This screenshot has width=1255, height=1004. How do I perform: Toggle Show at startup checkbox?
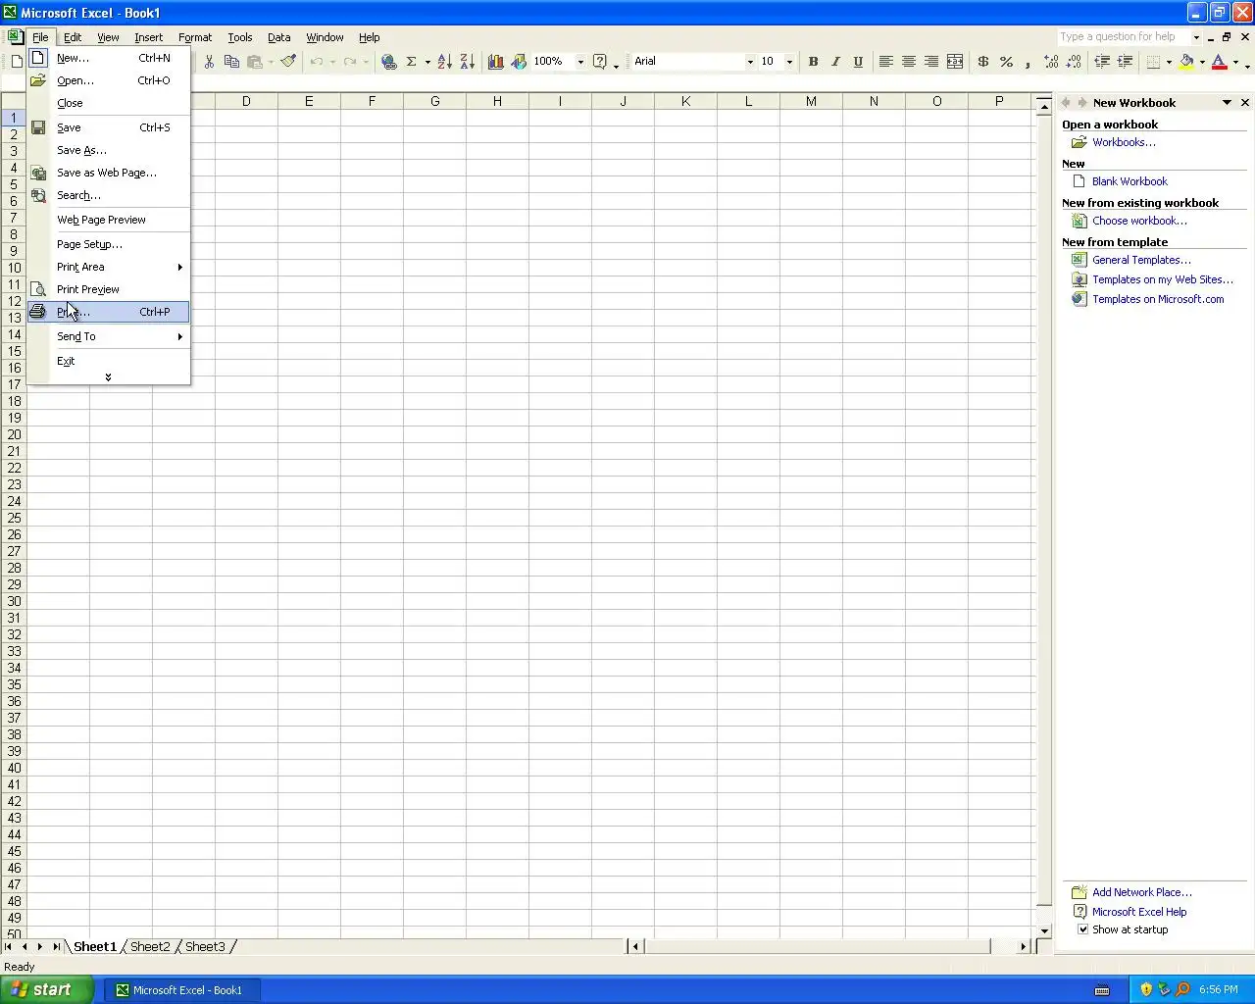tap(1082, 929)
